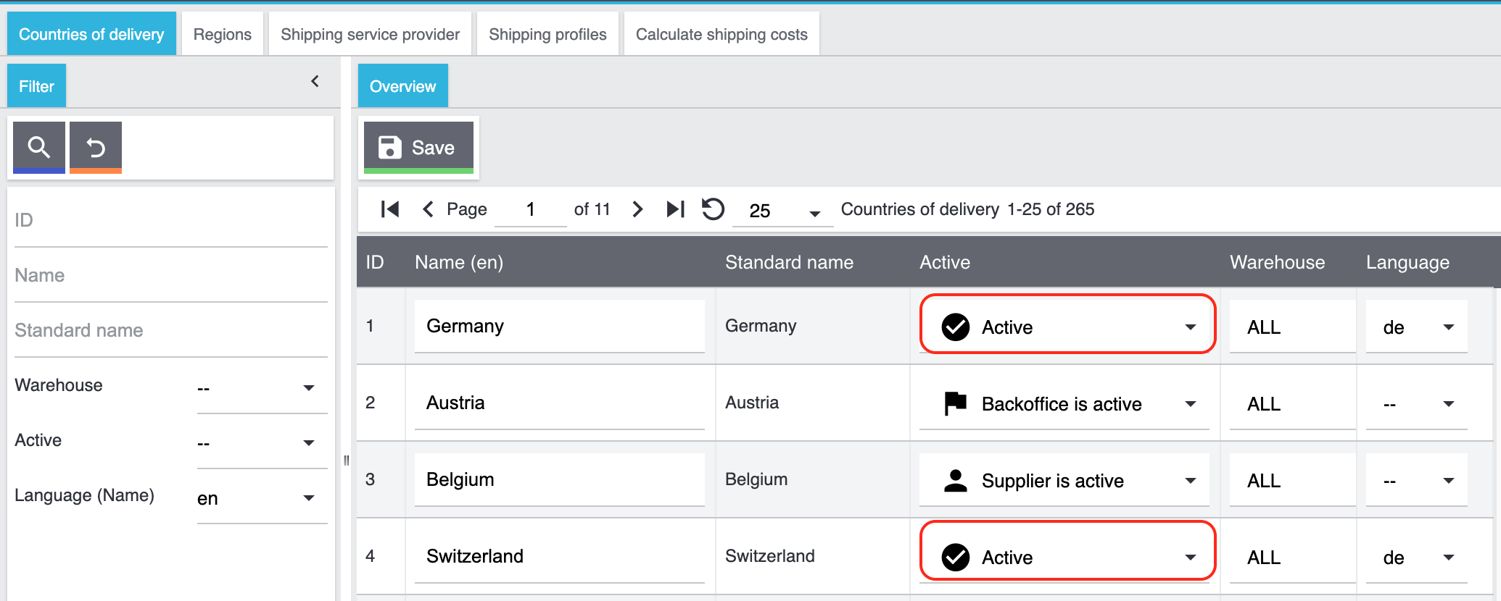This screenshot has width=1501, height=601.
Task: Click the Germany name input field
Action: click(559, 326)
